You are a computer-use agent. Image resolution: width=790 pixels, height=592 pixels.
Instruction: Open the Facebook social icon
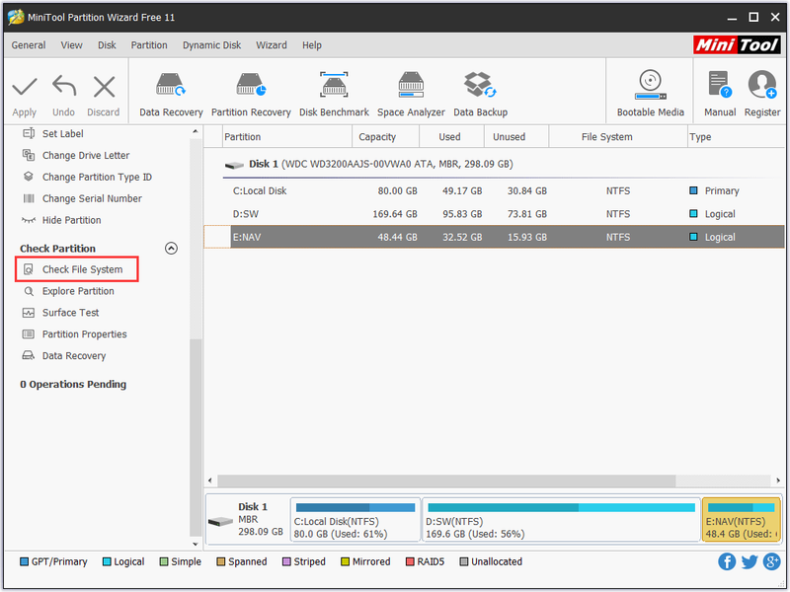(x=727, y=561)
